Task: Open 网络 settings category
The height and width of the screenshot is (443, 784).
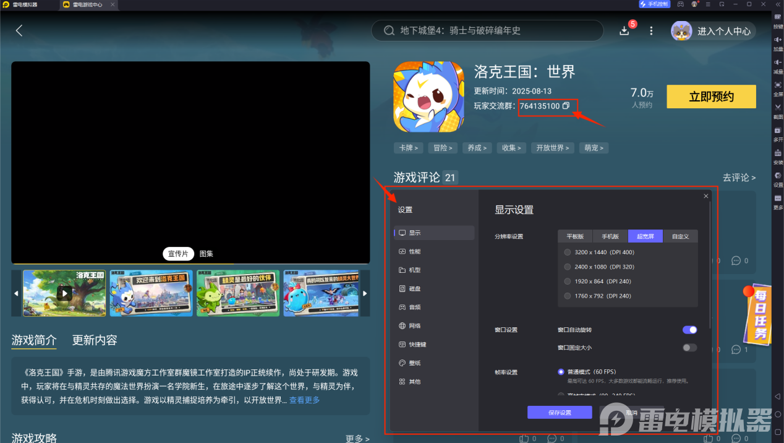Action: [x=435, y=325]
